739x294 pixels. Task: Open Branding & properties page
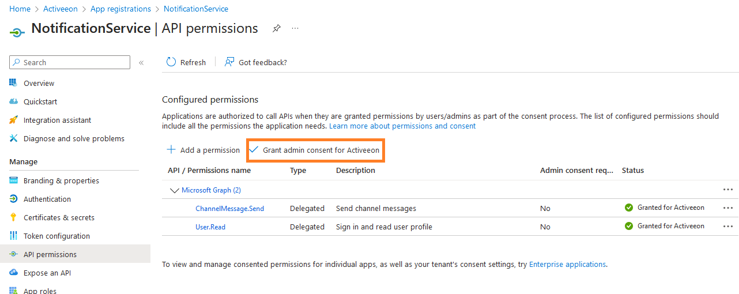pyautogui.click(x=61, y=180)
